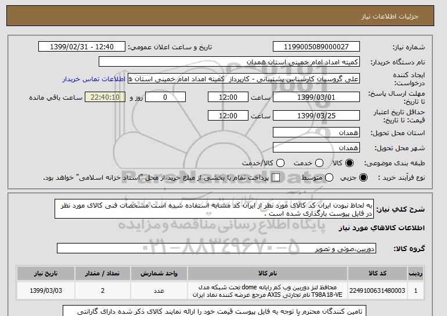This screenshot has height=316, width=447.
Task: Click the remaining time 22:40:10 field
Action: pyautogui.click(x=105, y=97)
